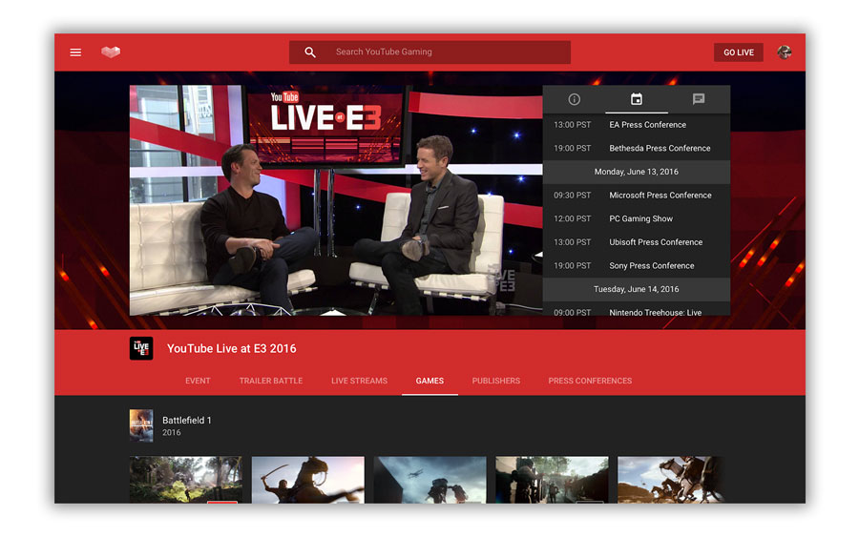Open the chat panel tab

point(699,99)
